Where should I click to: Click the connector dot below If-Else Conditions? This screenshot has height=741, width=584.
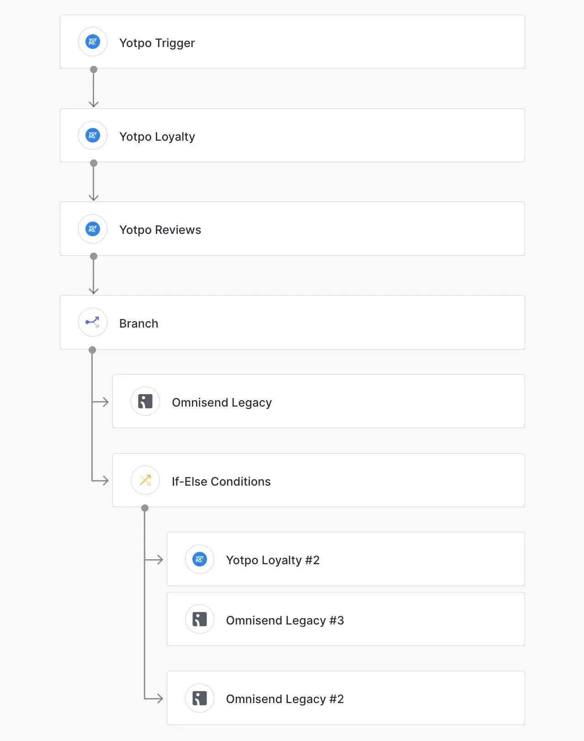(145, 508)
